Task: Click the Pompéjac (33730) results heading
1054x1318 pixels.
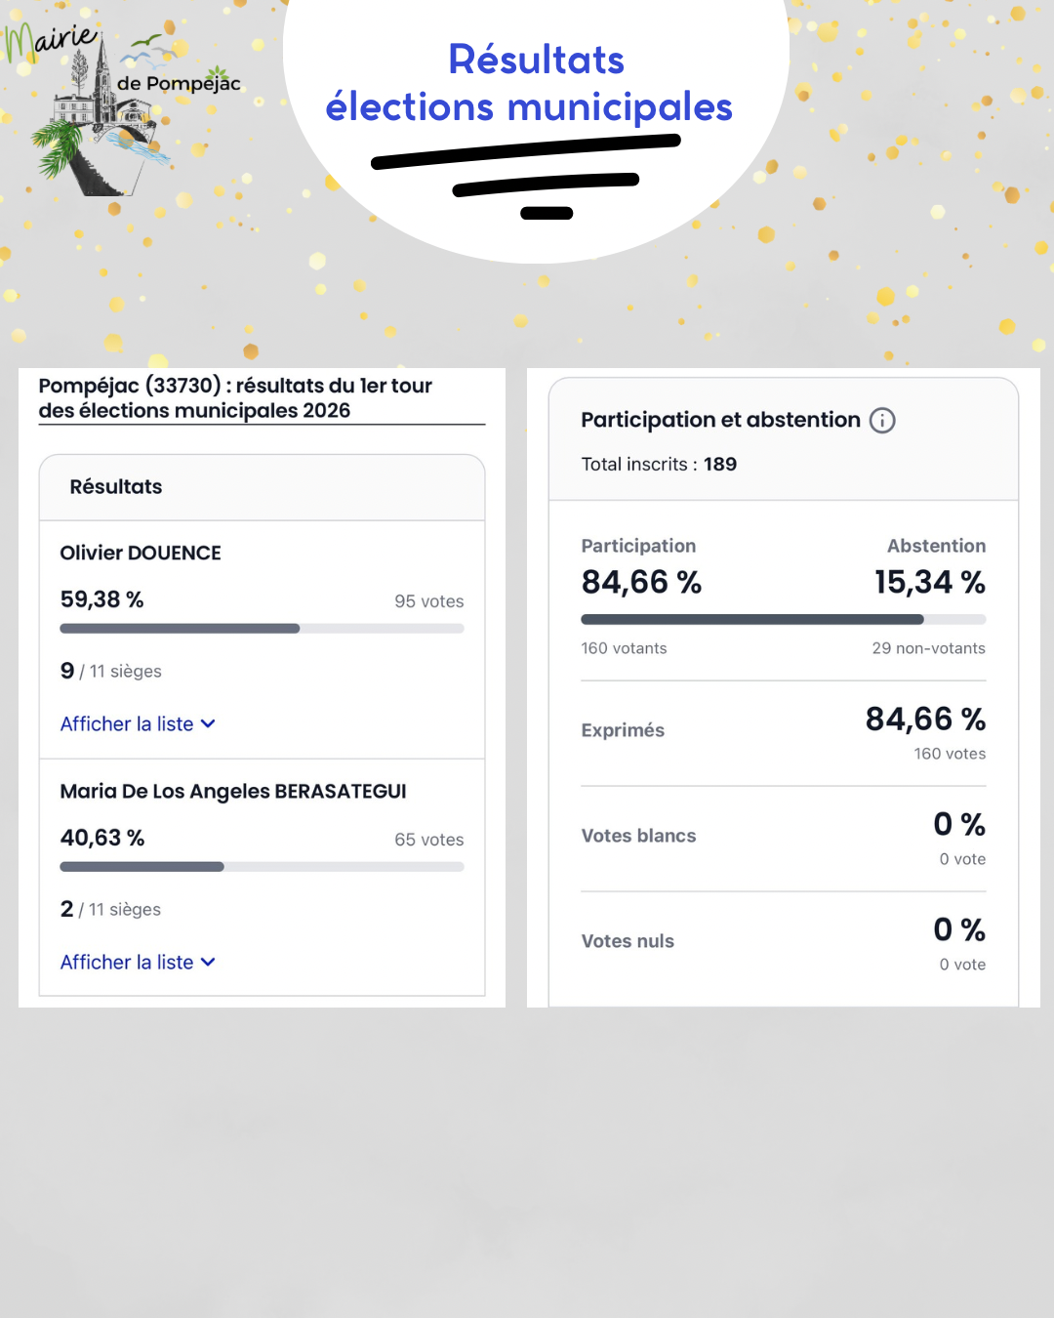Action: (235, 398)
